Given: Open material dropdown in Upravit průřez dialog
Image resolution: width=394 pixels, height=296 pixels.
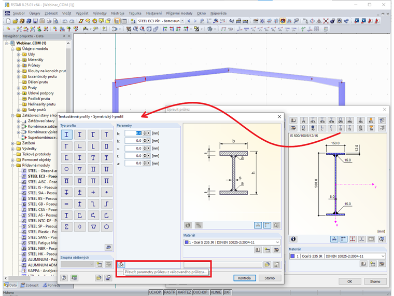Looking at the screenshot, I should [x=383, y=256].
